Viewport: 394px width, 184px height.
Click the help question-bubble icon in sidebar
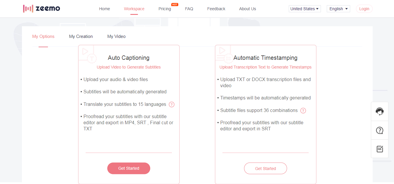coord(379,130)
